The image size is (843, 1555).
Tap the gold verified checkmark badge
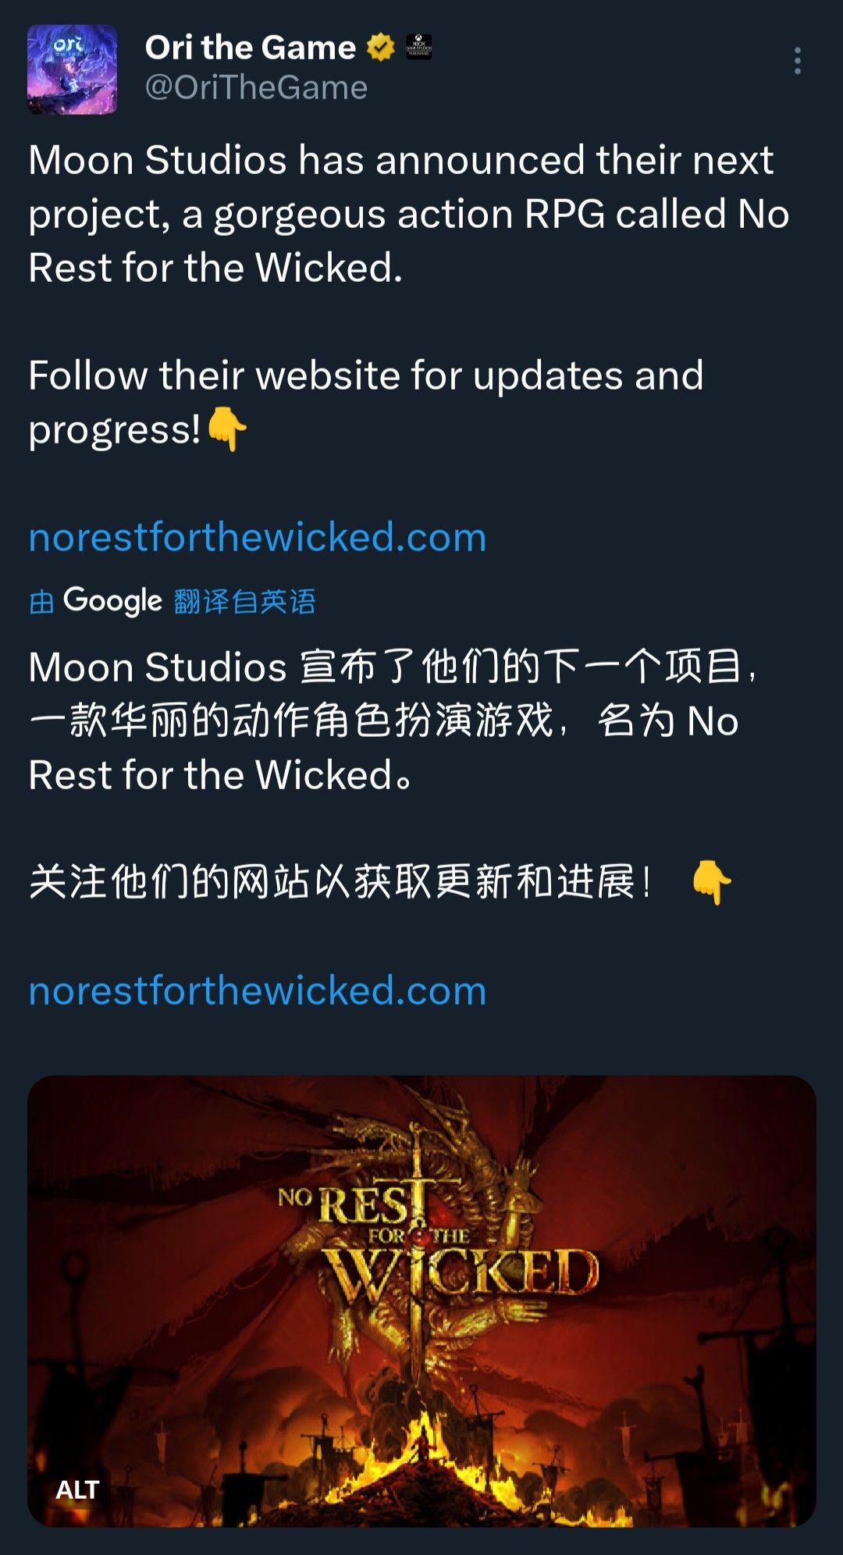coord(381,48)
